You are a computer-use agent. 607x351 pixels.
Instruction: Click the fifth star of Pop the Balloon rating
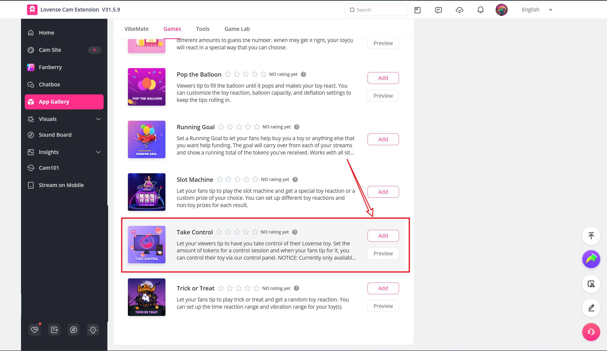pyautogui.click(x=264, y=74)
